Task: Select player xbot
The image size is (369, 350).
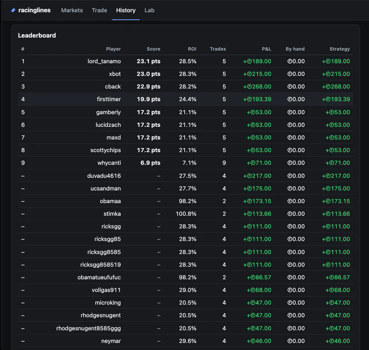Action: [x=115, y=74]
